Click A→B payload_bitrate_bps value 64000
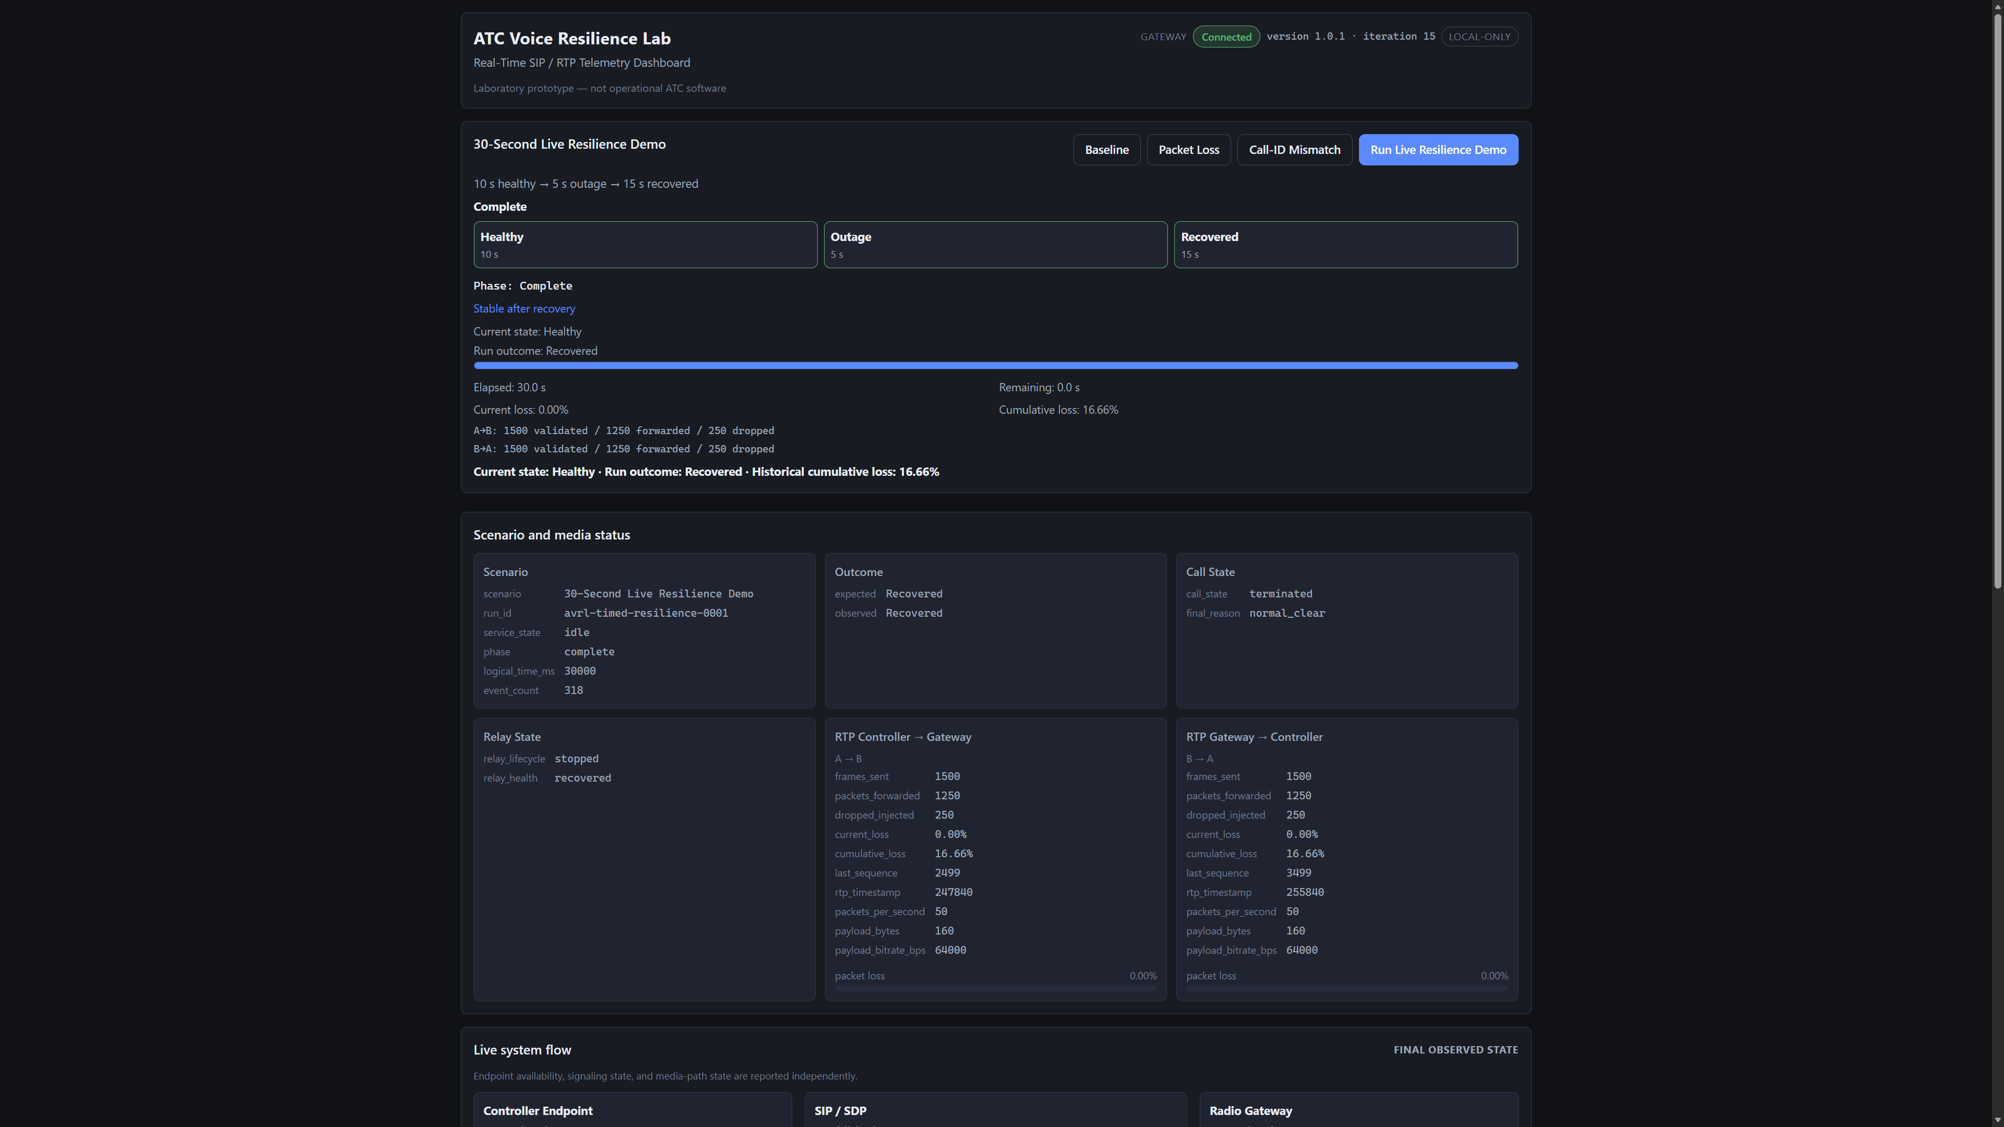Image resolution: width=2004 pixels, height=1127 pixels. pyautogui.click(x=950, y=951)
